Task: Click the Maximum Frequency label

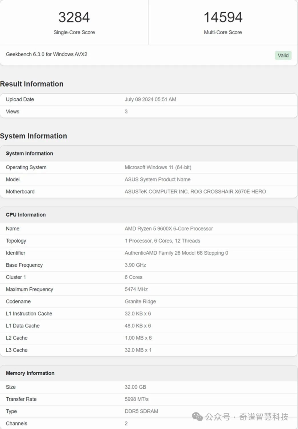Action: [x=29, y=289]
